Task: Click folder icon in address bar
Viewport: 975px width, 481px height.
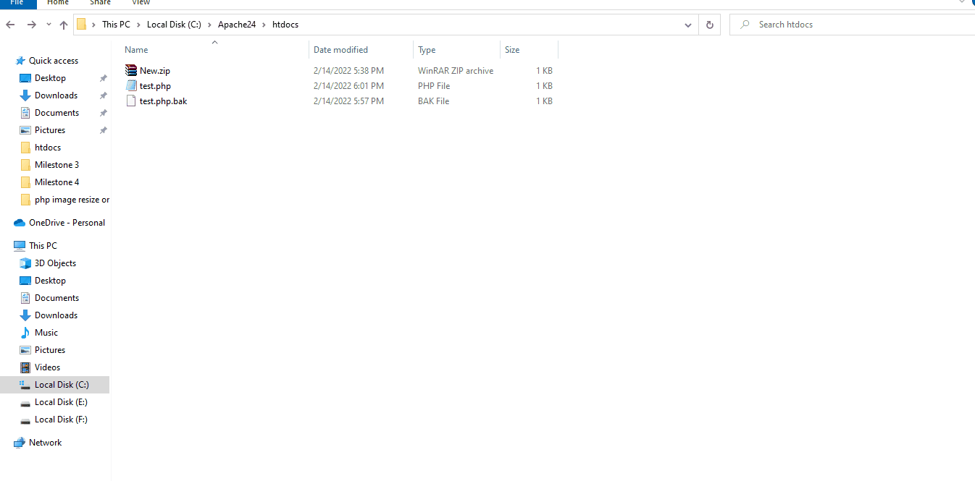Action: pos(82,25)
